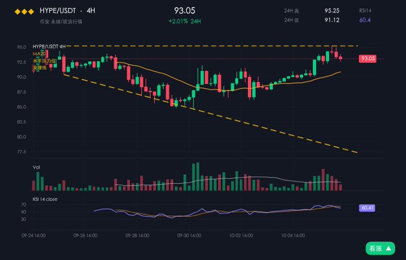406x260 pixels.
Task: Click the 87.5 price axis label
Action: coord(21,92)
